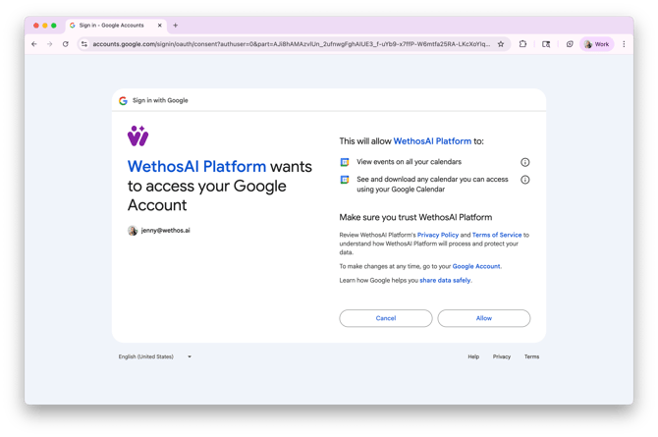Show info for See and download calendar permission
Viewport: 658px width, 437px height.
524,180
